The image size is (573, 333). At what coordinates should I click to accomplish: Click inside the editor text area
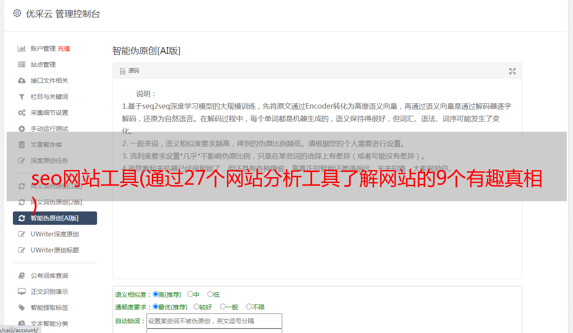coord(317,179)
